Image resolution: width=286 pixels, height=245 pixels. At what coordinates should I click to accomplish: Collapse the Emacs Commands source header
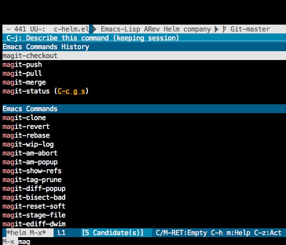click(x=144, y=109)
